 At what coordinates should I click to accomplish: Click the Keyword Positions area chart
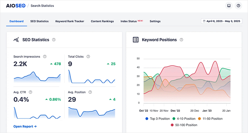(187, 81)
